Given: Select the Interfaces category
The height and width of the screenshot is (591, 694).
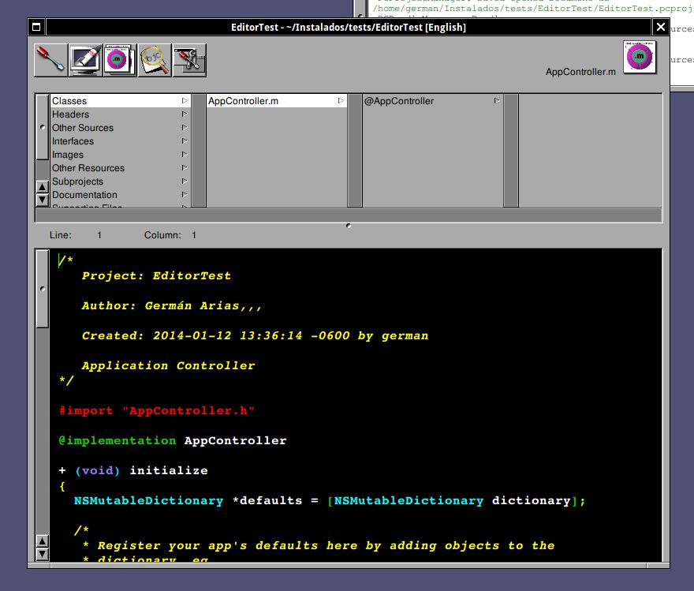Looking at the screenshot, I should (x=73, y=141).
